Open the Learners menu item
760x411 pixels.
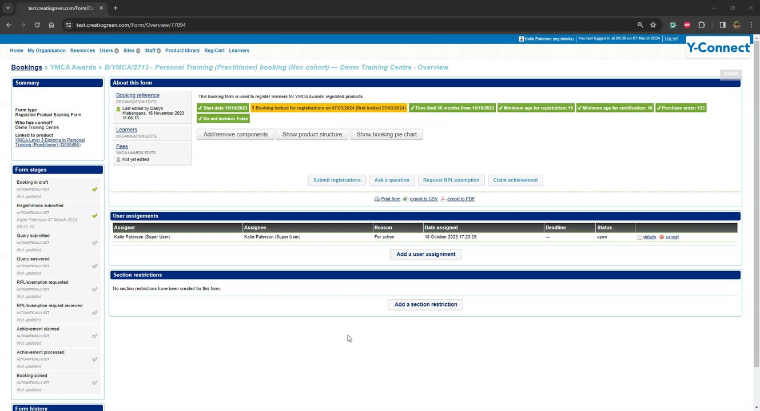[239, 51]
